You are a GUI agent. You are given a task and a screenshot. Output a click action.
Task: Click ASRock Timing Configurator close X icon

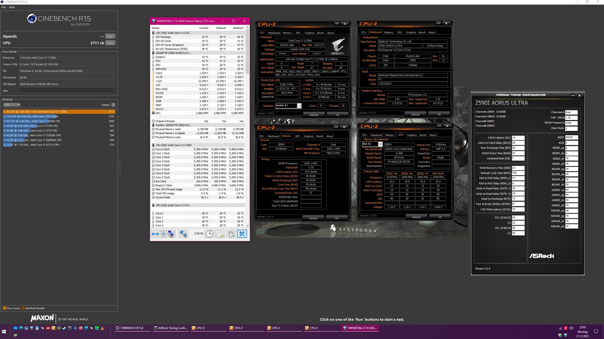coord(579,95)
